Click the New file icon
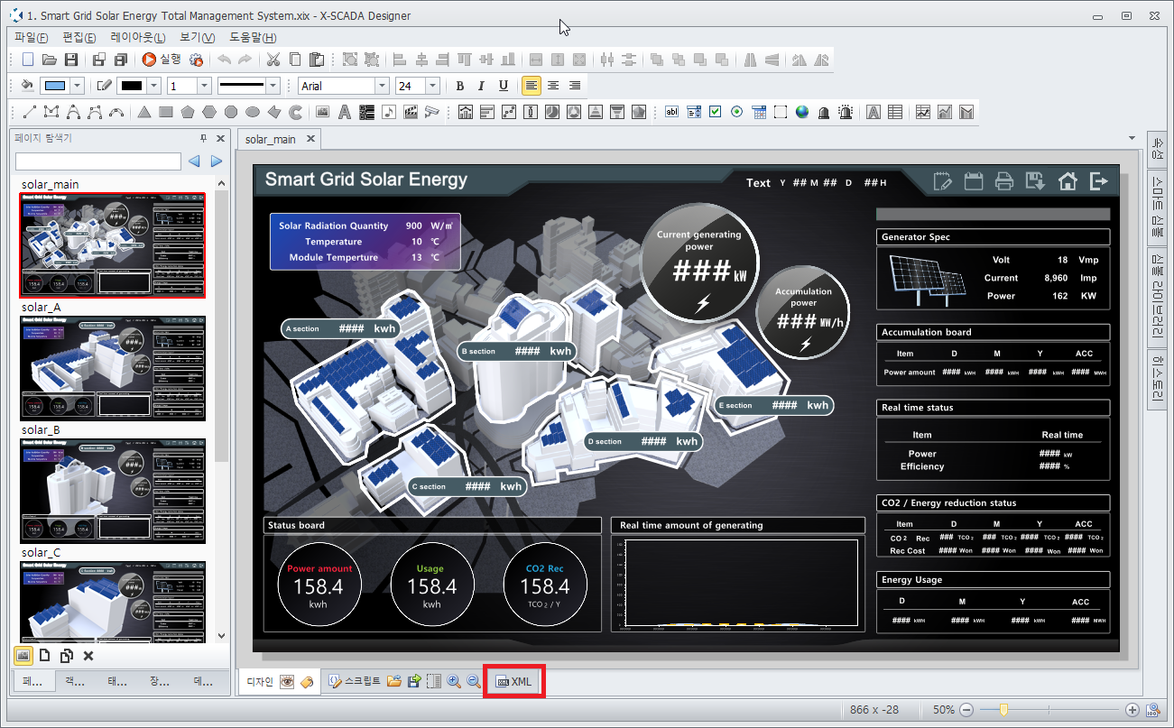This screenshot has height=728, width=1174. click(x=27, y=60)
